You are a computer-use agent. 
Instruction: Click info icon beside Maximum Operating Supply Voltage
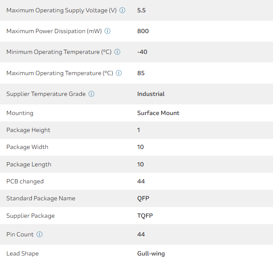(x=123, y=10)
